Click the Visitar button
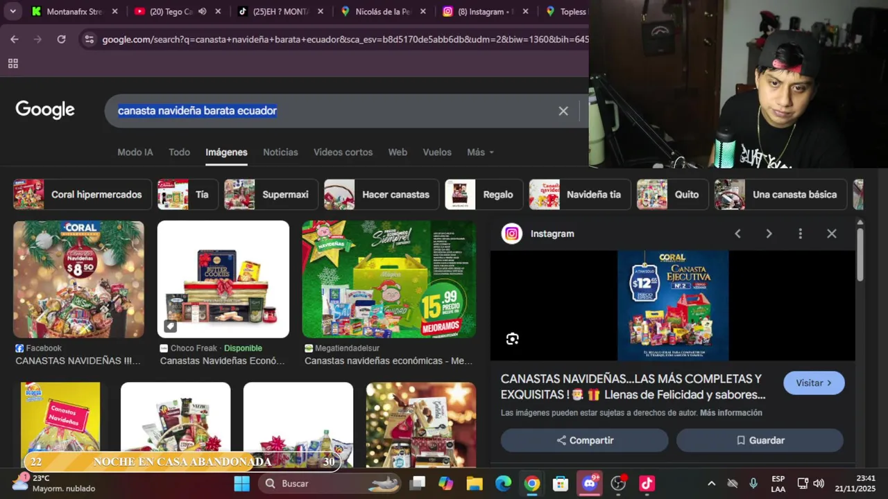Viewport: 888px width, 499px height. 814,383
